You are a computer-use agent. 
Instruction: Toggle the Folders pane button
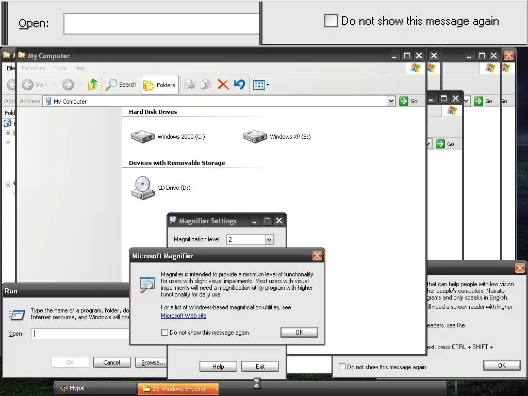tap(160, 85)
